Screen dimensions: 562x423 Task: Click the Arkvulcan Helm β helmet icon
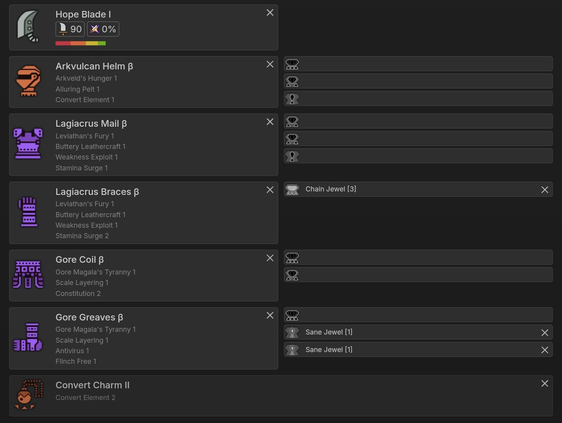pyautogui.click(x=28, y=81)
